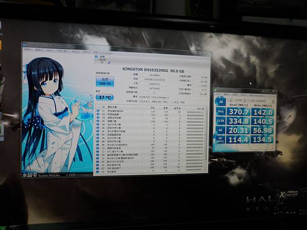Select the C2 temperature attribute row

pyautogui.click(x=150, y=148)
